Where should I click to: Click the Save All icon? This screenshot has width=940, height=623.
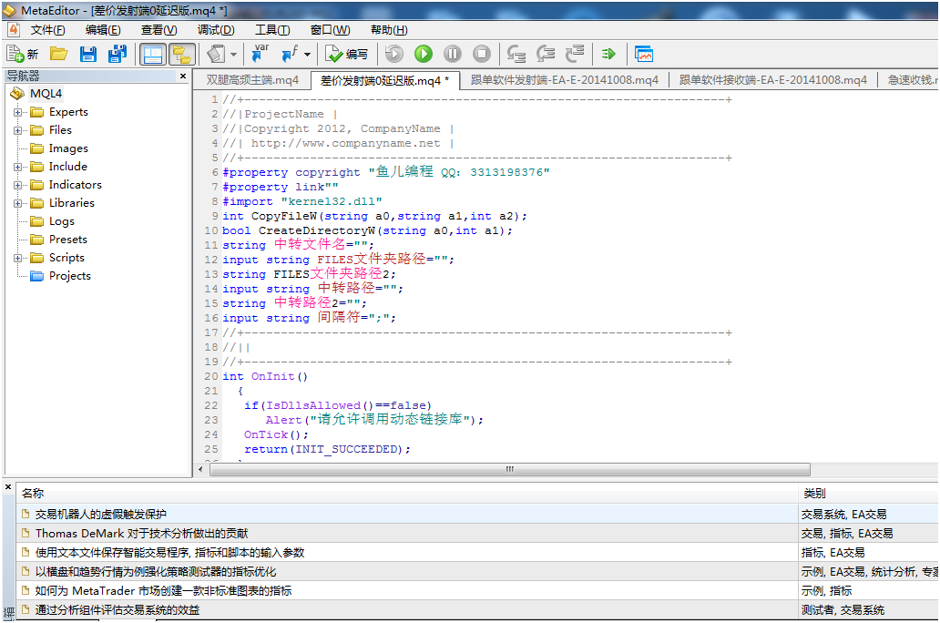click(x=117, y=54)
